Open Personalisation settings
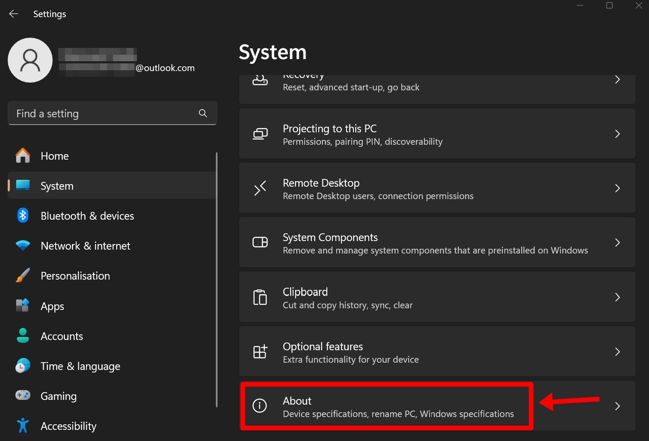The height and width of the screenshot is (441, 649). [x=112, y=276]
